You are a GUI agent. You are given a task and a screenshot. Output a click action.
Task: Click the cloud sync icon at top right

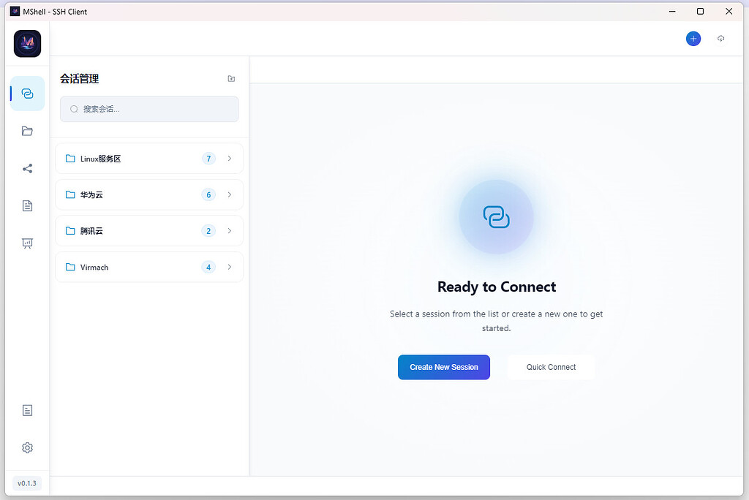720,39
